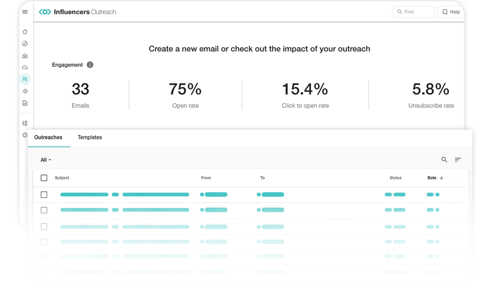This screenshot has height=283, width=480.
Task: Open the All filter dropdown
Action: (x=45, y=159)
